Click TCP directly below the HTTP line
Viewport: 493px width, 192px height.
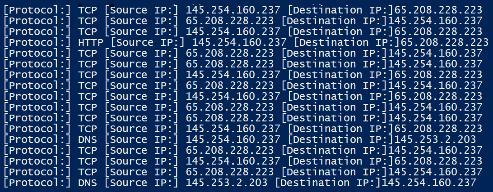point(88,54)
